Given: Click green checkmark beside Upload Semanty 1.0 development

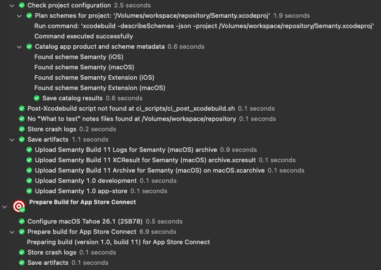Looking at the screenshot, I should click(29, 181).
